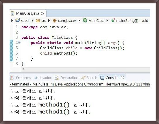Click 'public class MainClass {' on line 3

pos(49,38)
